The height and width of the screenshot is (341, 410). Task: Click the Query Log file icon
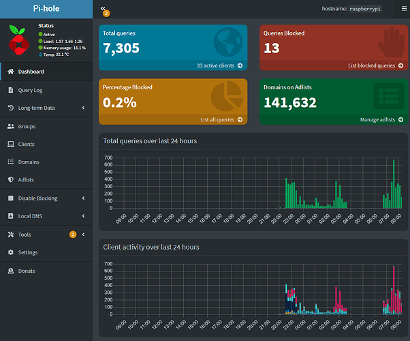[11, 90]
